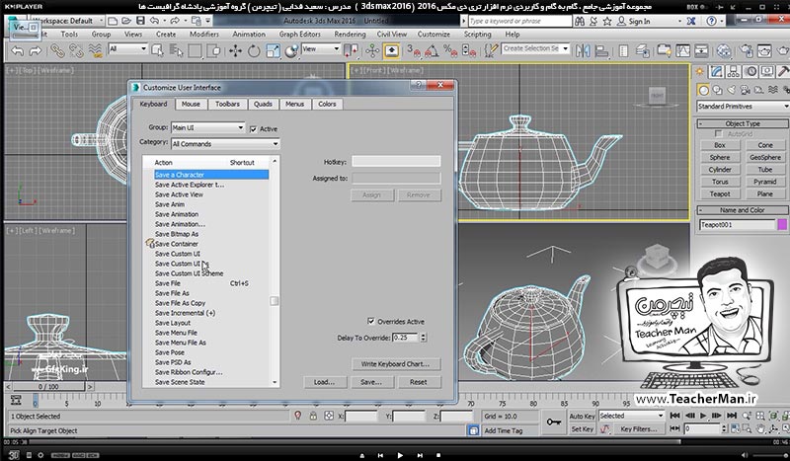Open the Graph Editors menu

coord(300,35)
